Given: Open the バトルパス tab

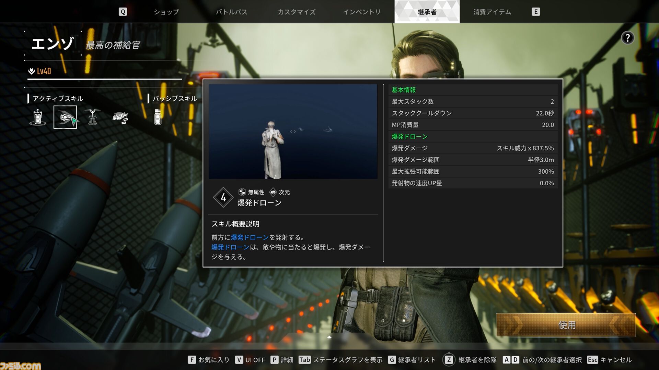Looking at the screenshot, I should (x=231, y=12).
